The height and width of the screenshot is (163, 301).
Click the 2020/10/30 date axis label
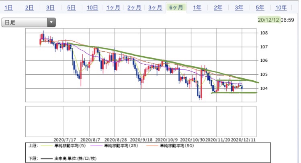pyautogui.click(x=192, y=140)
